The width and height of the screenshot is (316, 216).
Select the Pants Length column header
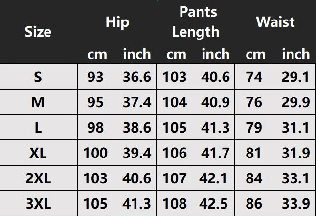(196, 22)
